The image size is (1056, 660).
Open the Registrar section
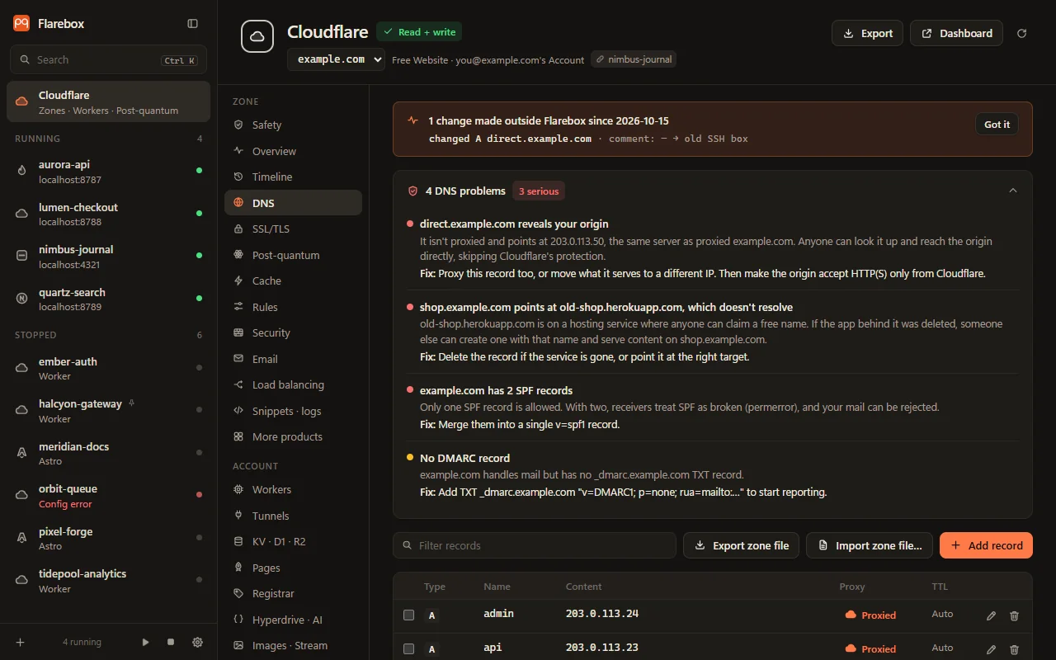click(x=293, y=593)
